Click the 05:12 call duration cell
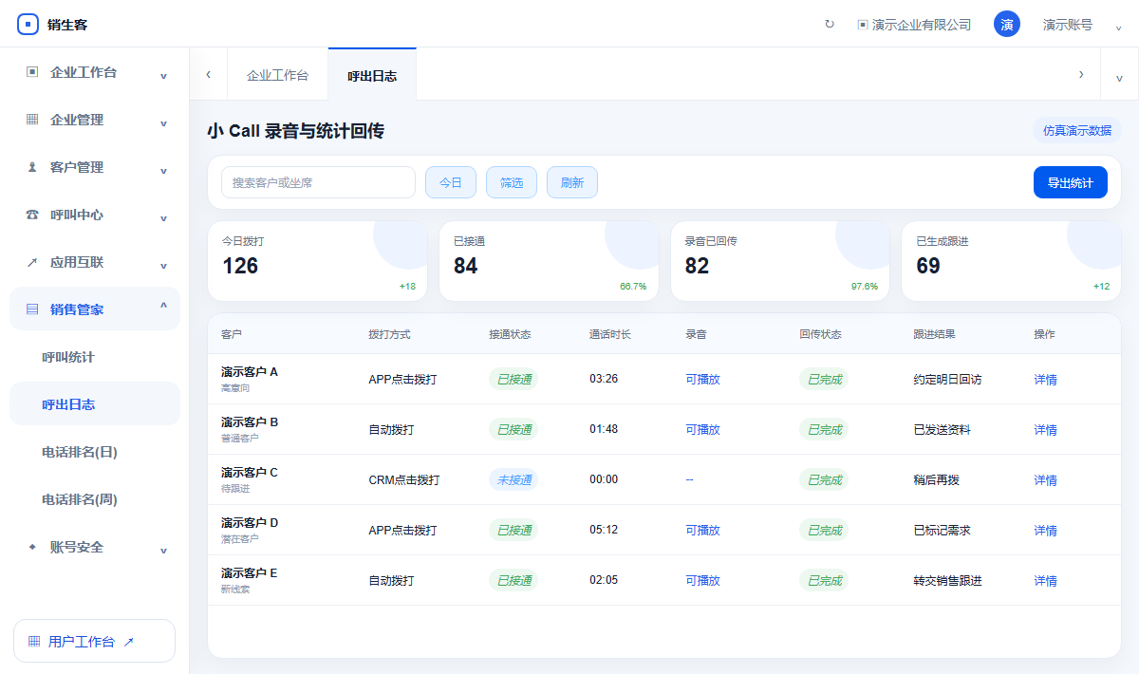 (604, 531)
